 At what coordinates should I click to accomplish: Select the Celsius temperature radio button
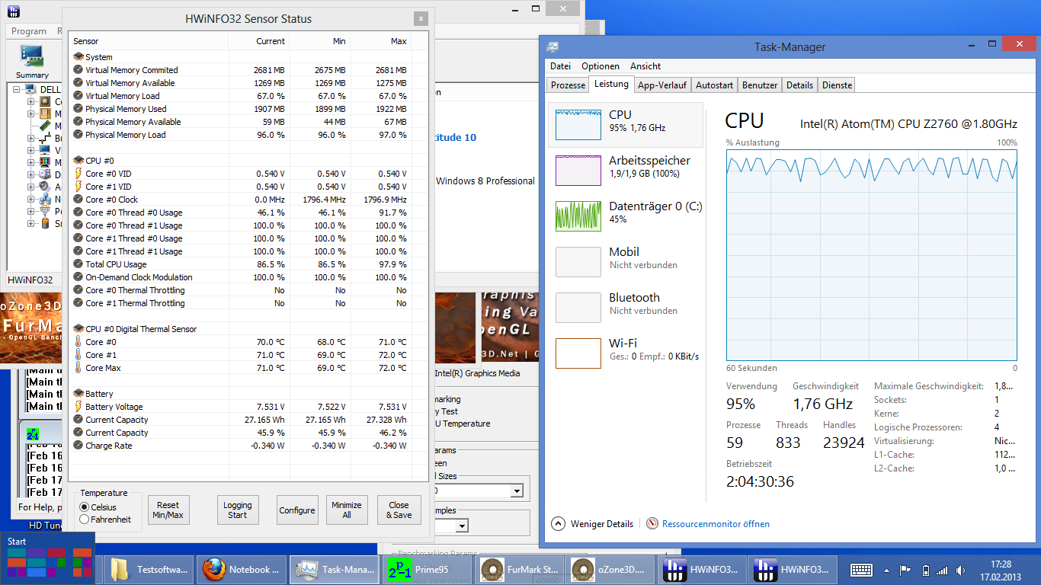click(x=85, y=507)
